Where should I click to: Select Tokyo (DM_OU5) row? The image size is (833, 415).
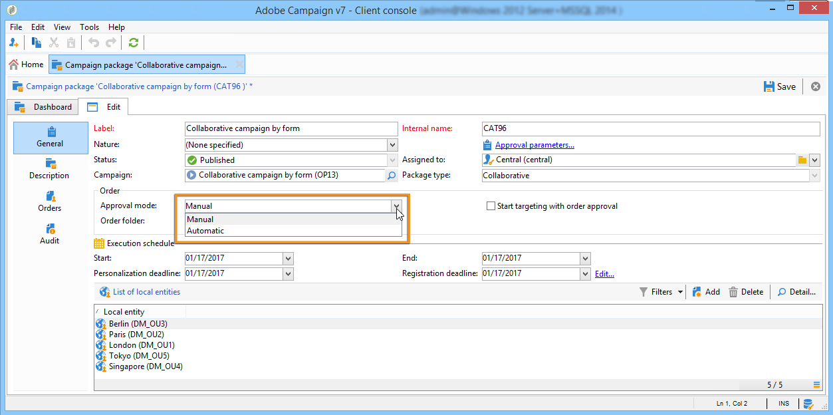pyautogui.click(x=458, y=356)
